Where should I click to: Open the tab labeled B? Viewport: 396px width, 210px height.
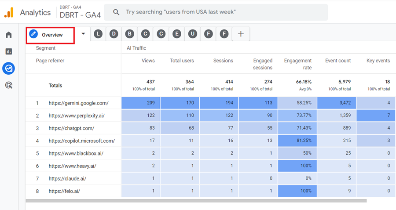[x=129, y=34]
